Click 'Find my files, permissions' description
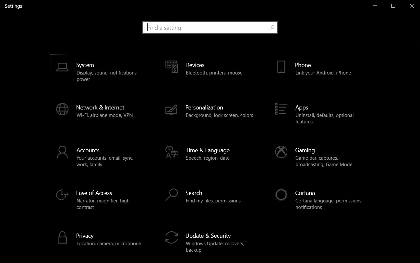This screenshot has height=263, width=420. [x=213, y=201]
